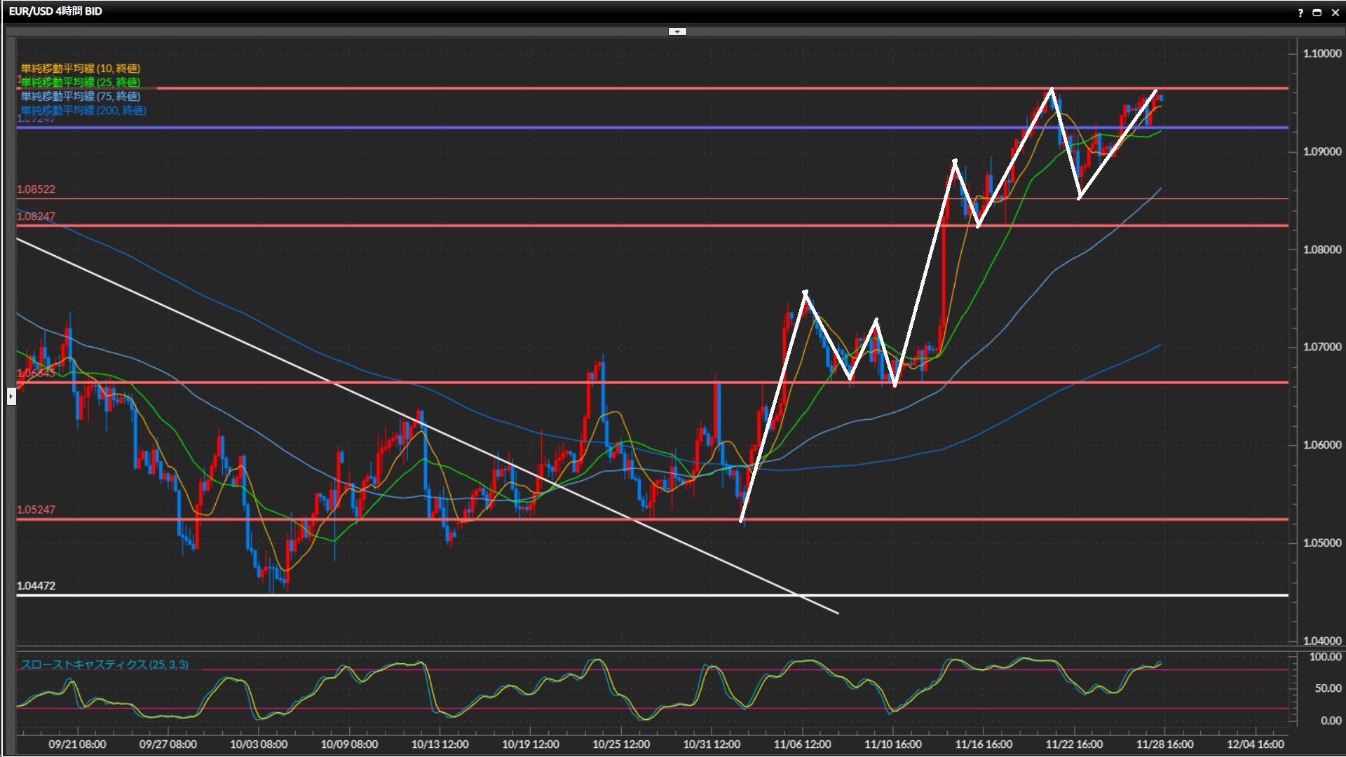The image size is (1346, 757).
Task: Click the 単純移動平均線 (200, 終値) legend
Action: [83, 110]
